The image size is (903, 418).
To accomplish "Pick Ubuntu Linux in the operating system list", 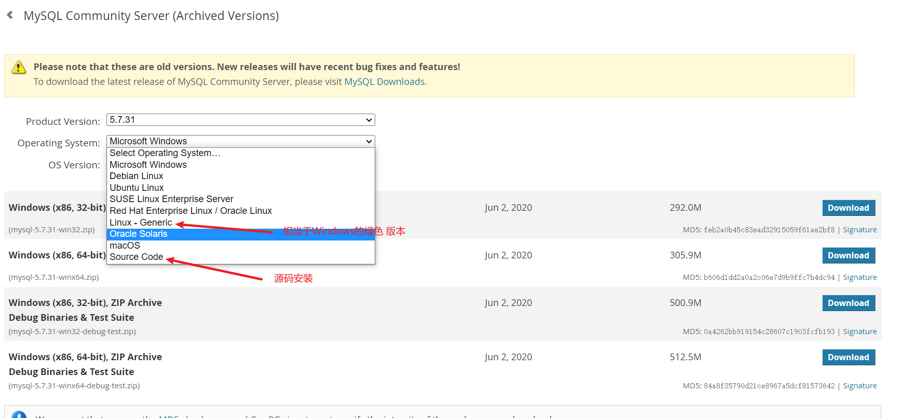I will (x=241, y=188).
